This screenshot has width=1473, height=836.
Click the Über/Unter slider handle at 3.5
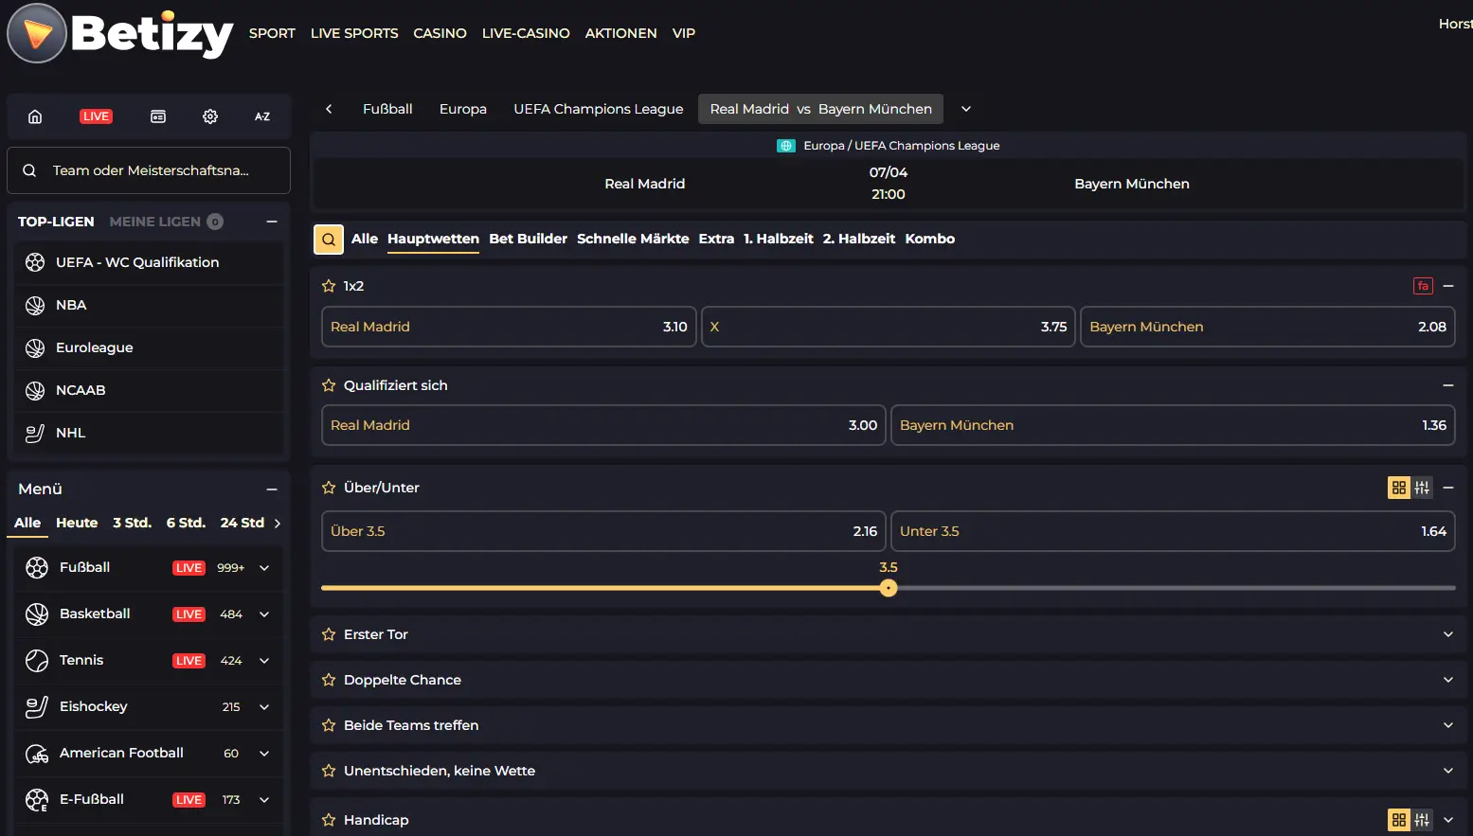click(x=888, y=588)
